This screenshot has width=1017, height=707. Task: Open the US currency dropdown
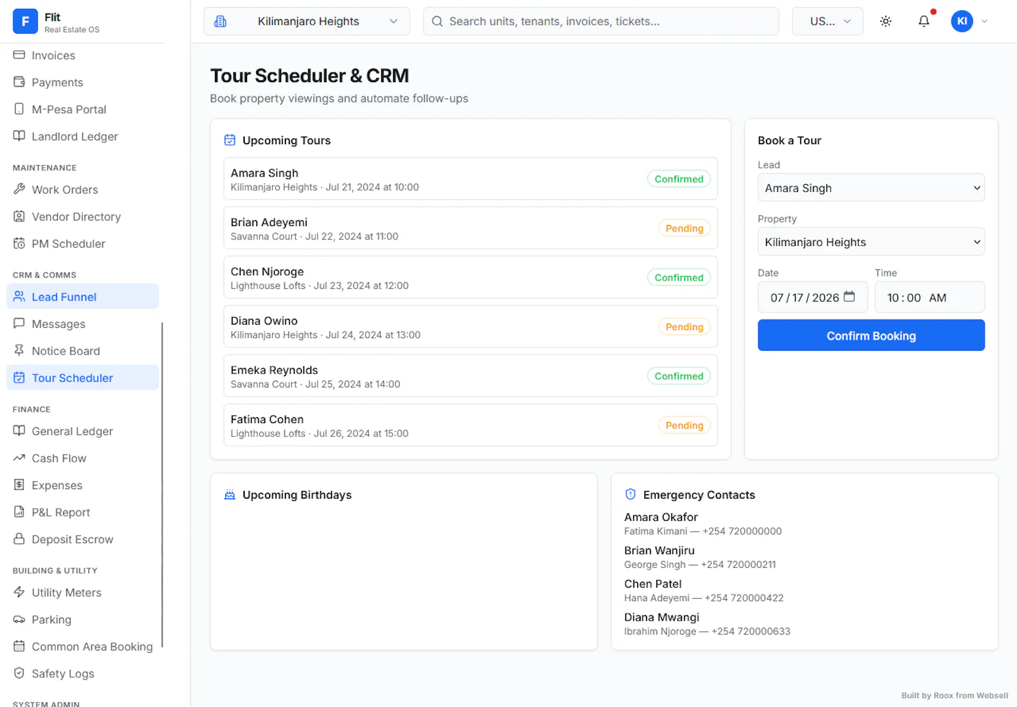pyautogui.click(x=828, y=22)
